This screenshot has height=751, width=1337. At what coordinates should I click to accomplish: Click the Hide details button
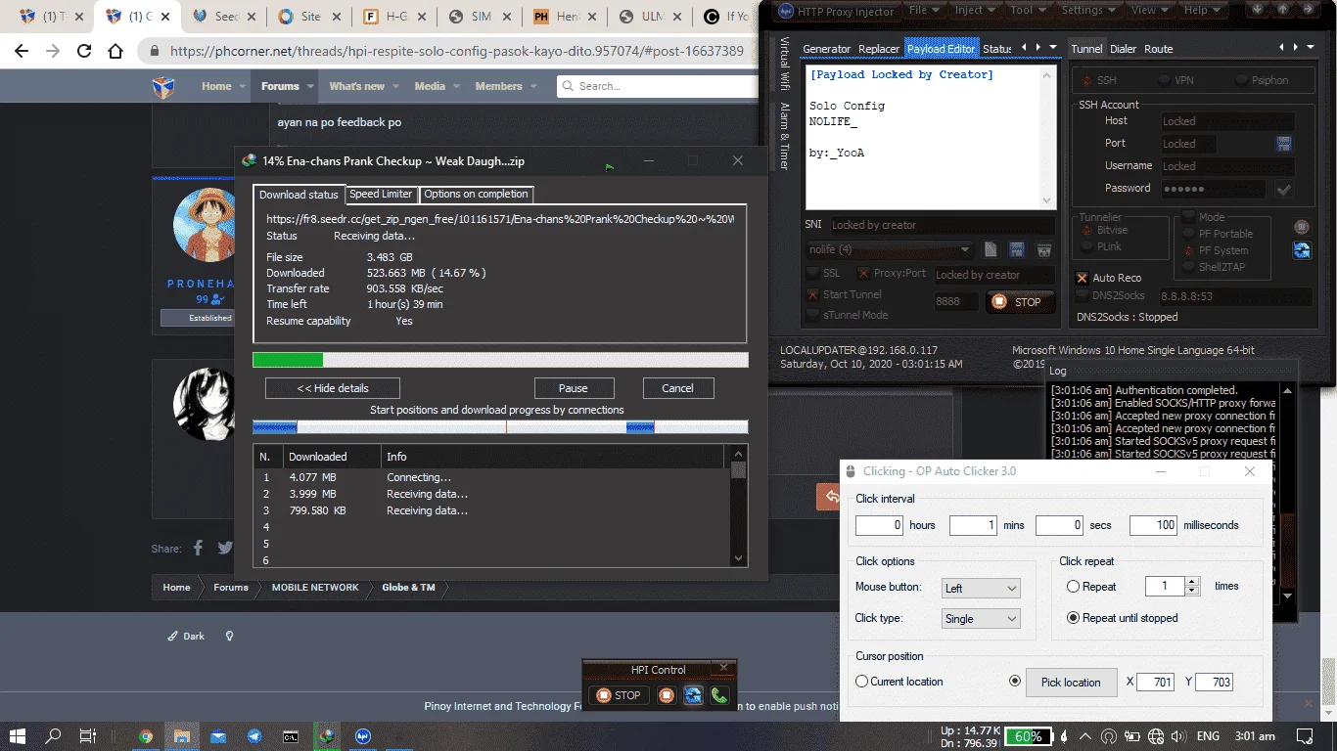[333, 388]
